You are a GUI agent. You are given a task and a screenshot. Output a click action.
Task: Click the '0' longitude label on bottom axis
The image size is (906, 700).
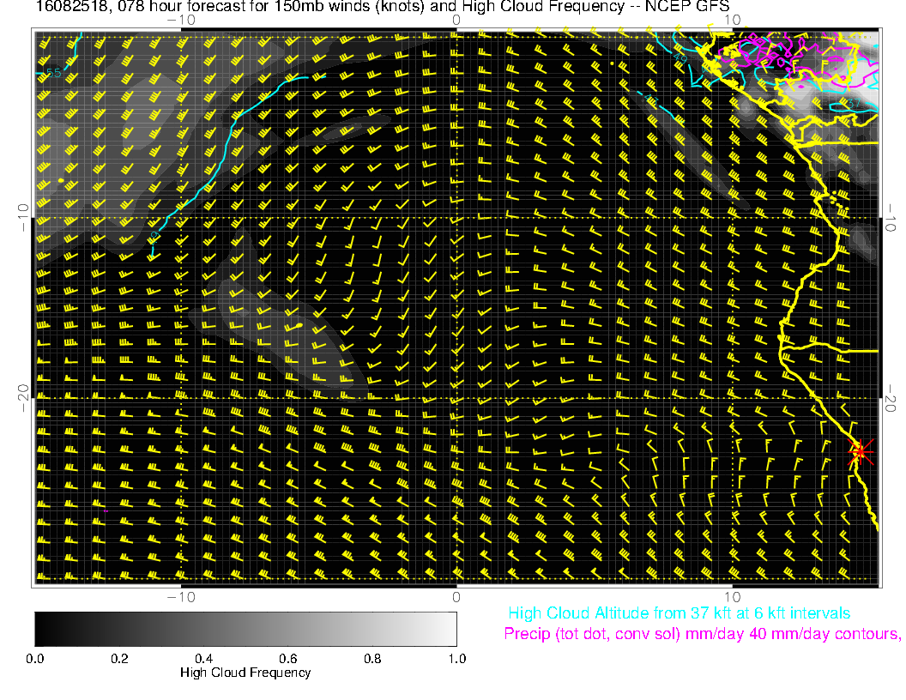tap(456, 597)
